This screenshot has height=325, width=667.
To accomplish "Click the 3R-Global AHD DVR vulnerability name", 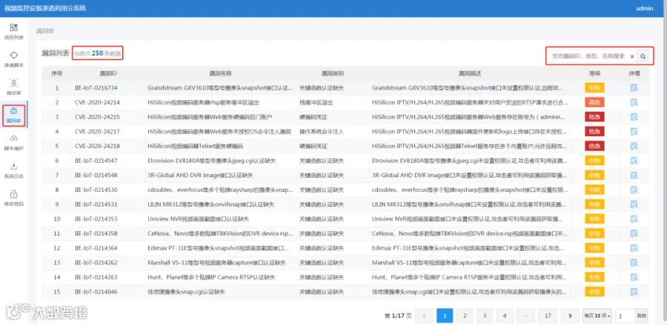I will pyautogui.click(x=200, y=175).
